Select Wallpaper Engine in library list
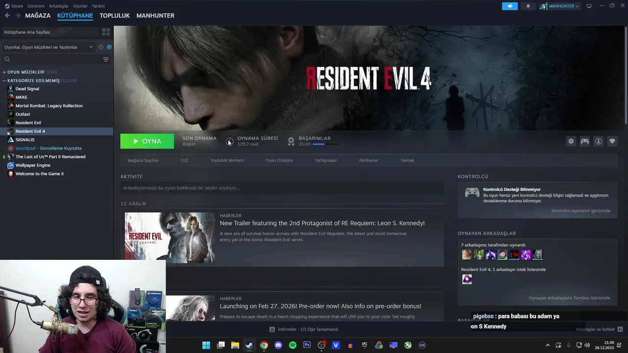 pos(33,165)
